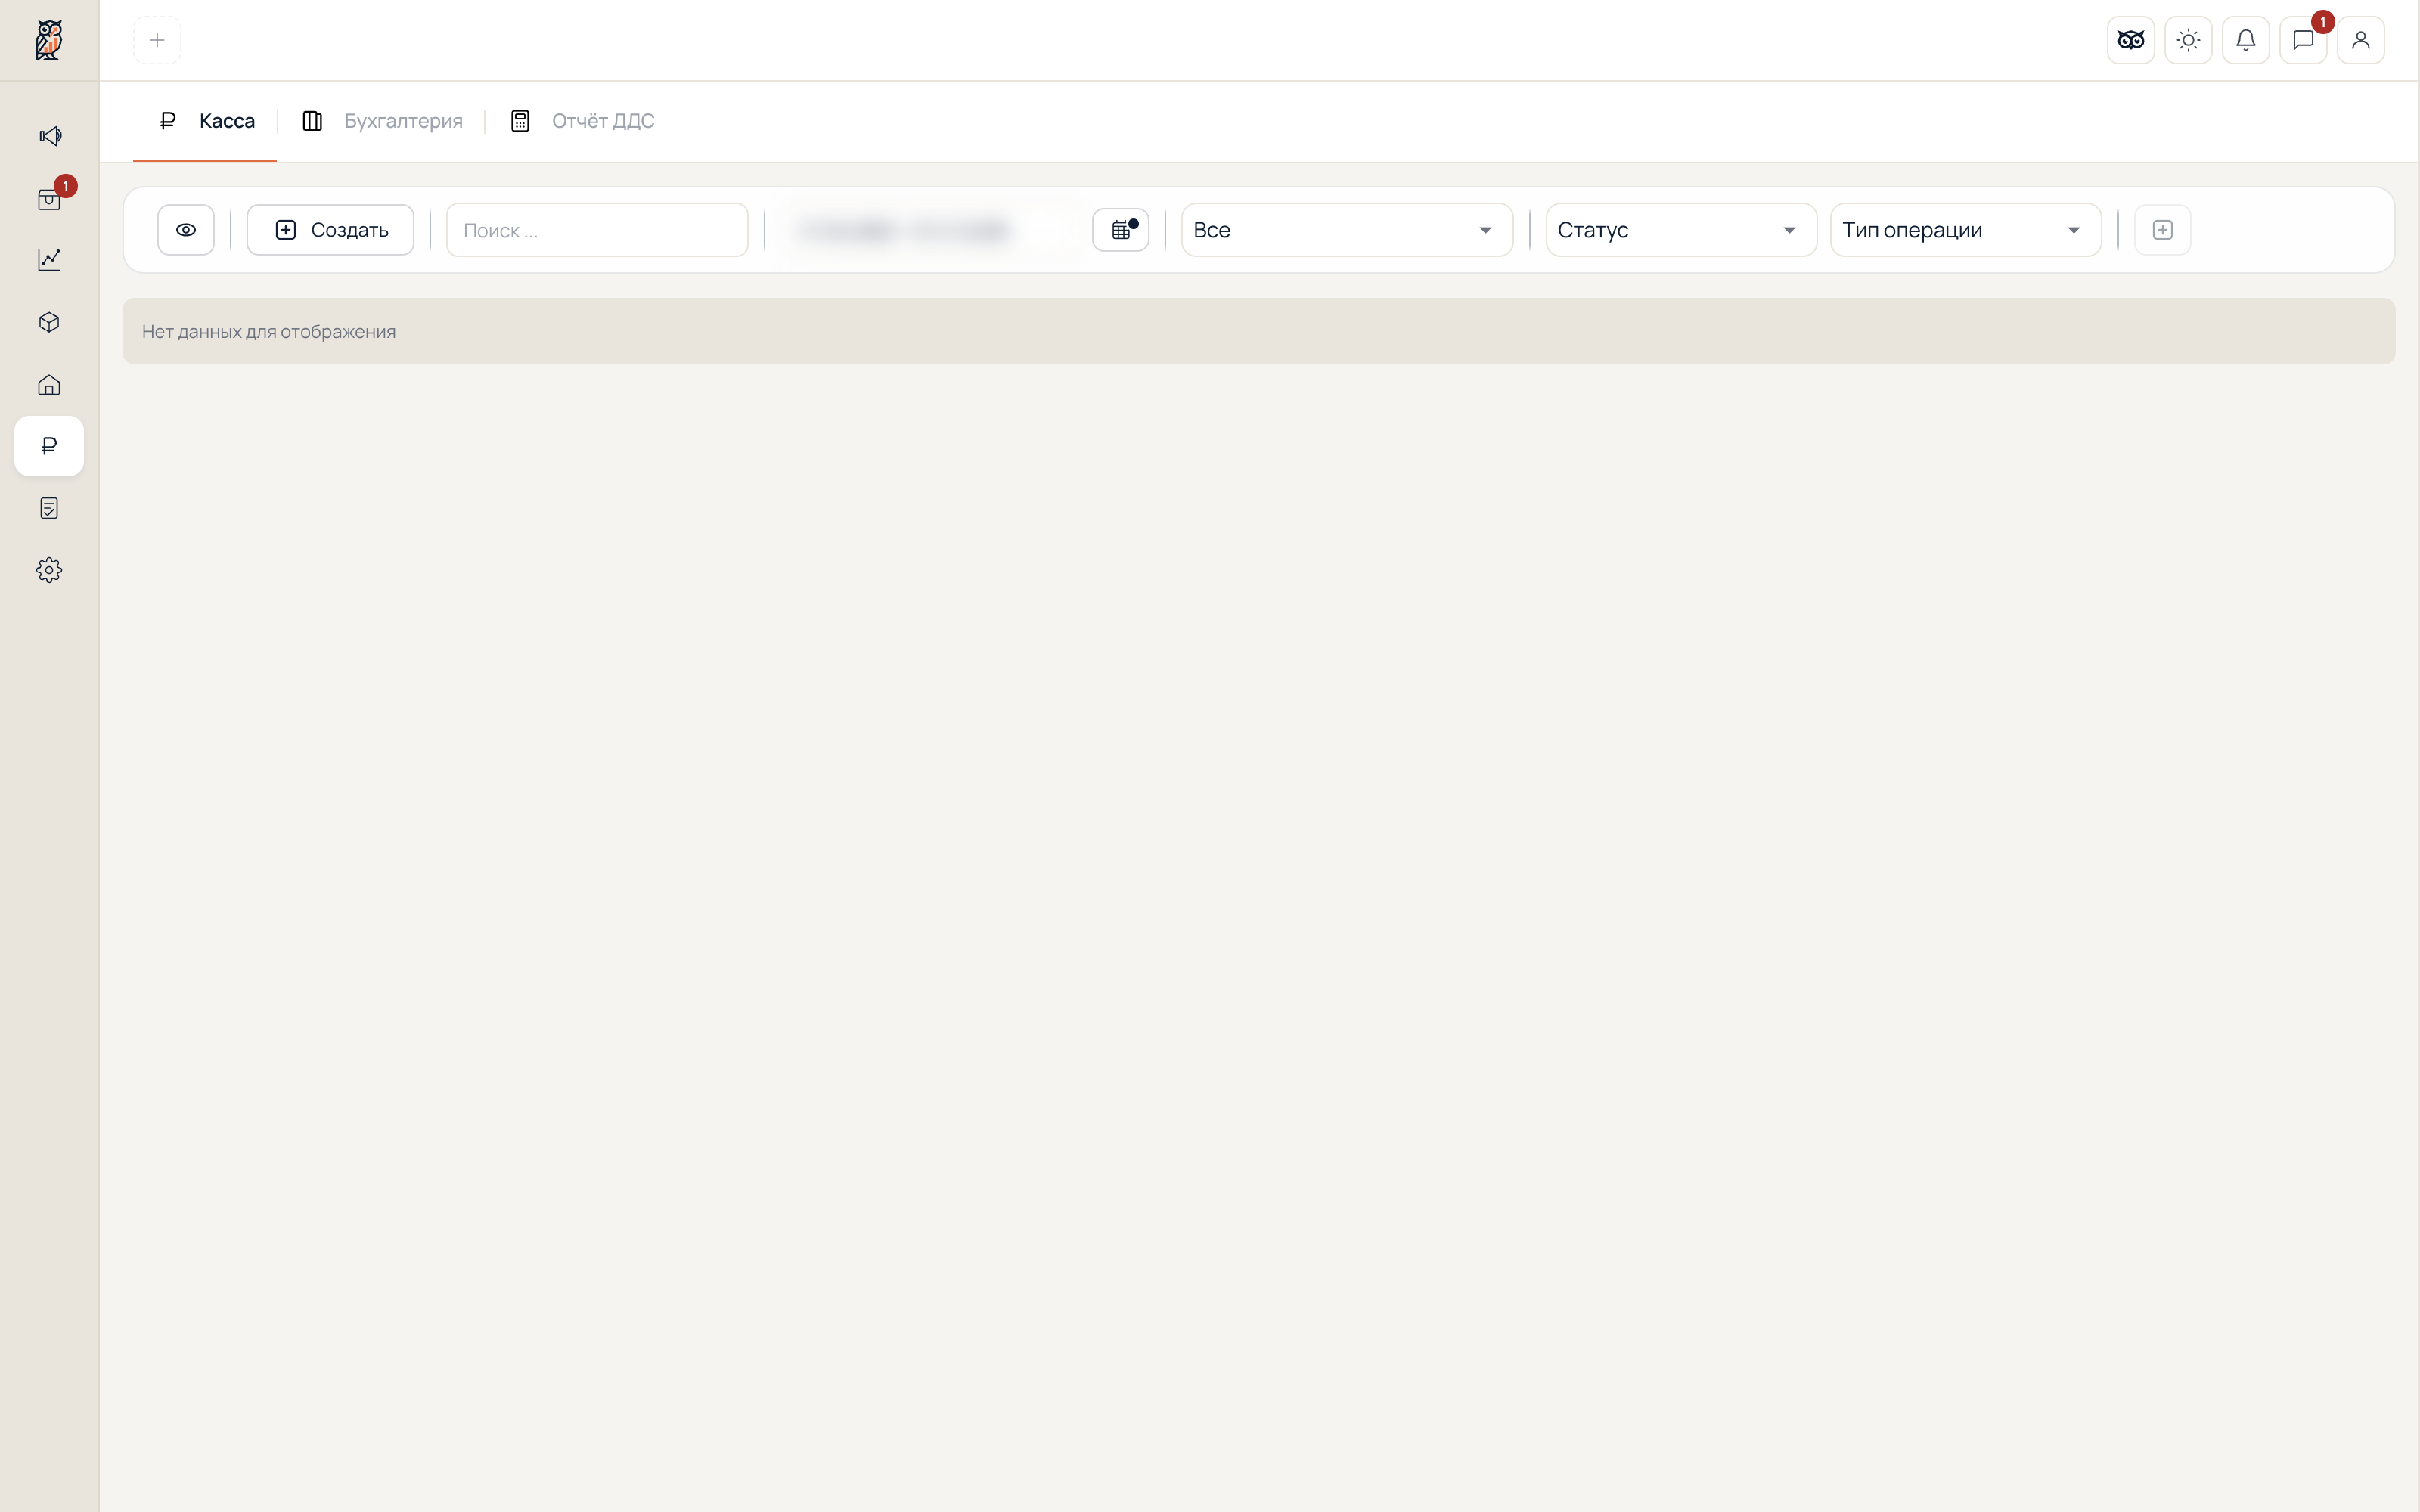Open the analytics chart section
Viewport: 2420px width, 1512px height.
point(49,260)
